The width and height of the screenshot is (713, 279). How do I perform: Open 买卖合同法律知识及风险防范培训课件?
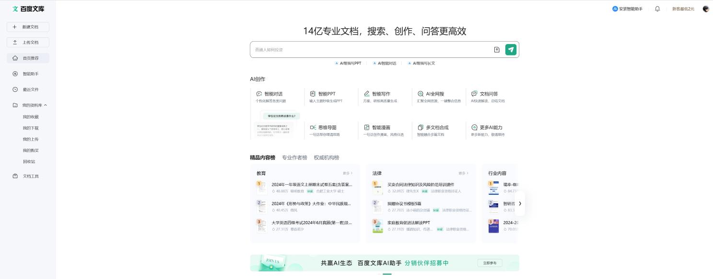coord(421,185)
